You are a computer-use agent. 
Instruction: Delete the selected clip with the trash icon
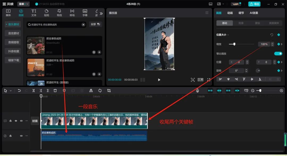pos(55,91)
